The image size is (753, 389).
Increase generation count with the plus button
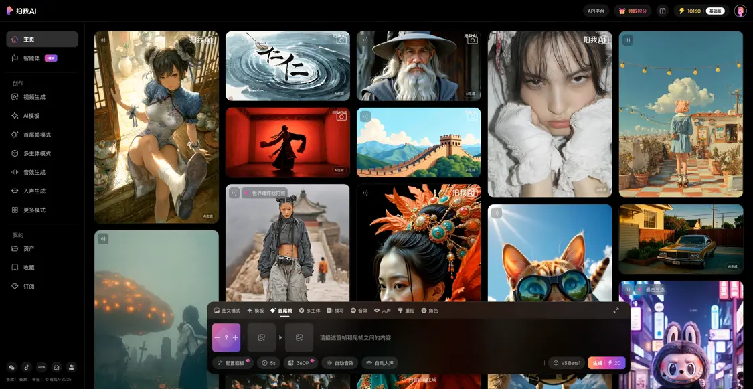coord(235,337)
